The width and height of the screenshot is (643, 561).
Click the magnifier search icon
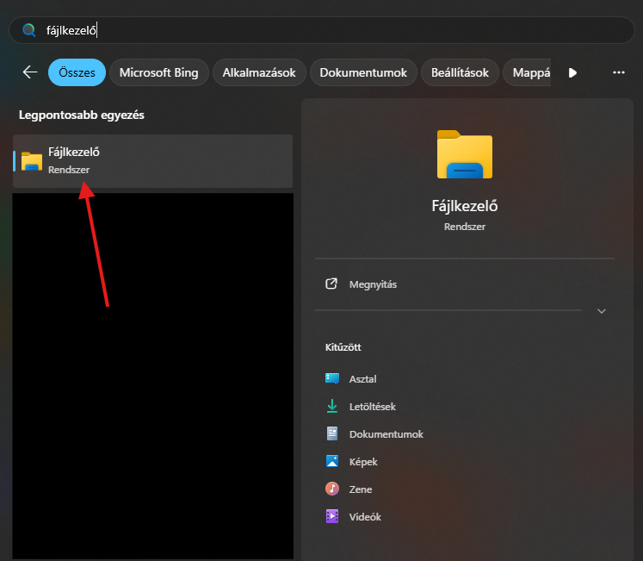(x=29, y=30)
